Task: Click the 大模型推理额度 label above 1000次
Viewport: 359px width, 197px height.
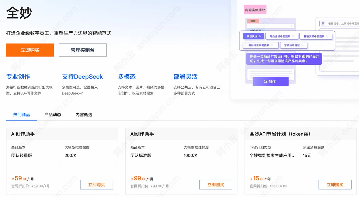Action: [196, 147]
